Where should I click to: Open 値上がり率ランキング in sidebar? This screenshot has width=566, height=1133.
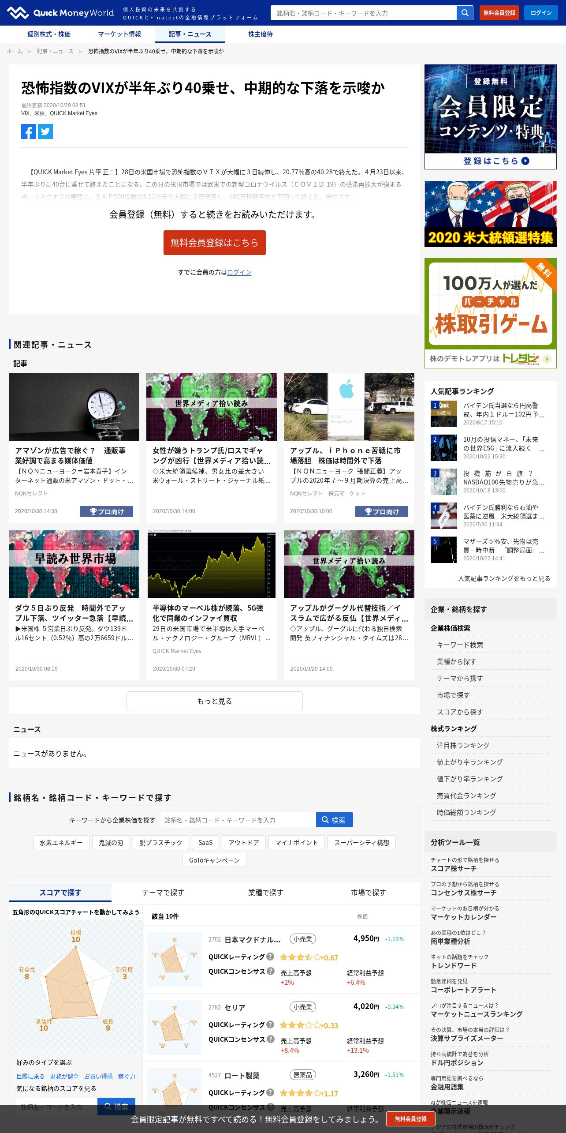pos(491,762)
